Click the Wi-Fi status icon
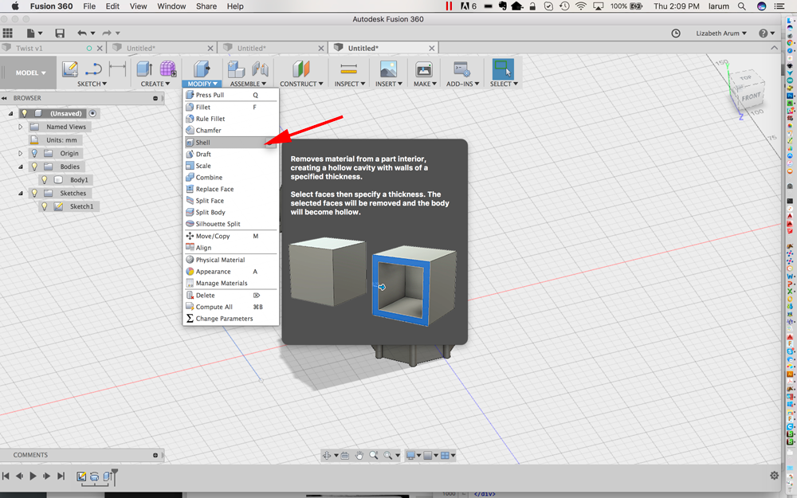Screen dimensions: 797x498 (580, 6)
